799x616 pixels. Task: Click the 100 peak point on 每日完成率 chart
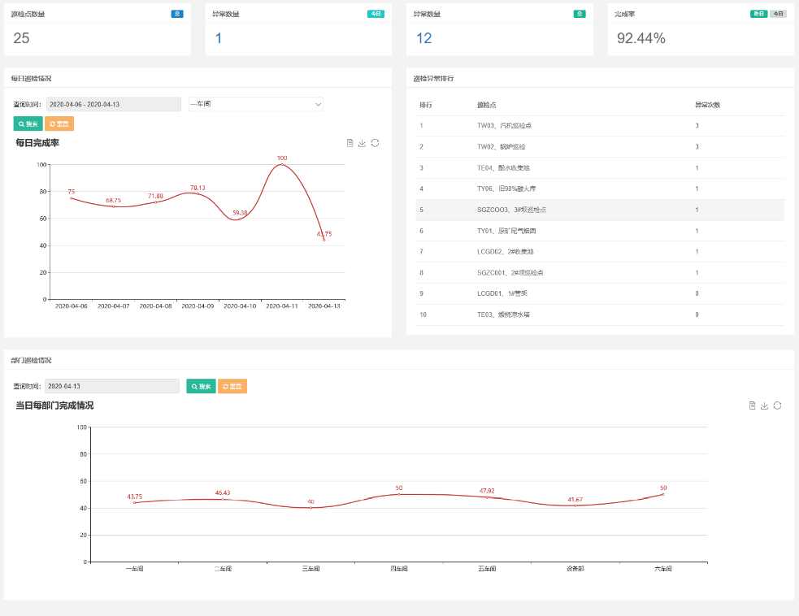point(282,164)
